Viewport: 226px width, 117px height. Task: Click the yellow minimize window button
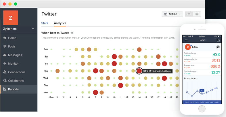(x=10, y=4)
